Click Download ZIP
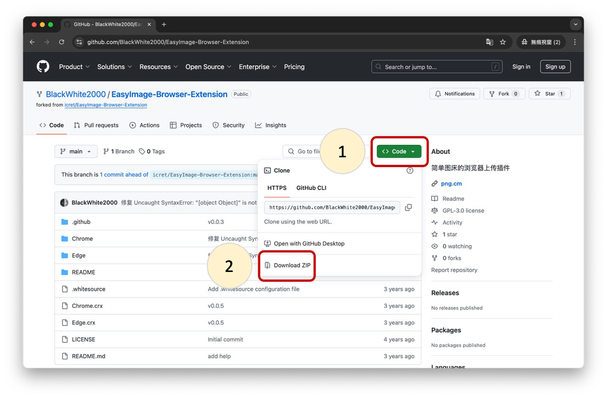 click(292, 265)
